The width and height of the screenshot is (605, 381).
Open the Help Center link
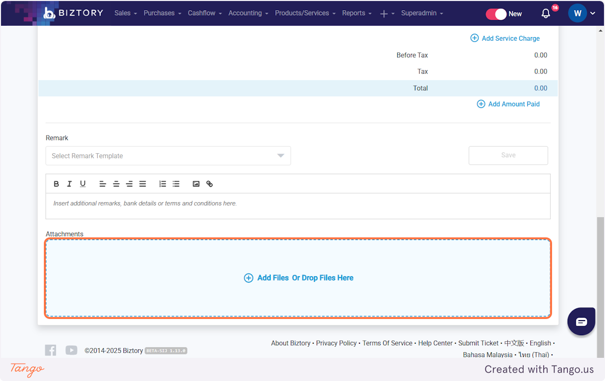point(436,343)
